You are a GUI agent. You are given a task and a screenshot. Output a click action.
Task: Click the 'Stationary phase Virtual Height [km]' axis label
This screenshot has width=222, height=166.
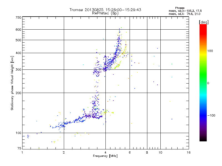pyautogui.click(x=12, y=83)
